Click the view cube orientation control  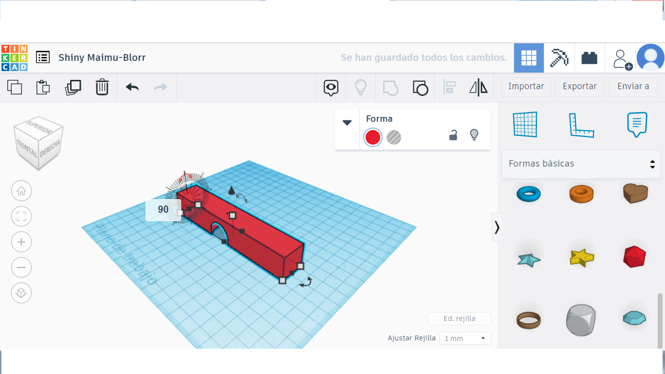click(38, 143)
